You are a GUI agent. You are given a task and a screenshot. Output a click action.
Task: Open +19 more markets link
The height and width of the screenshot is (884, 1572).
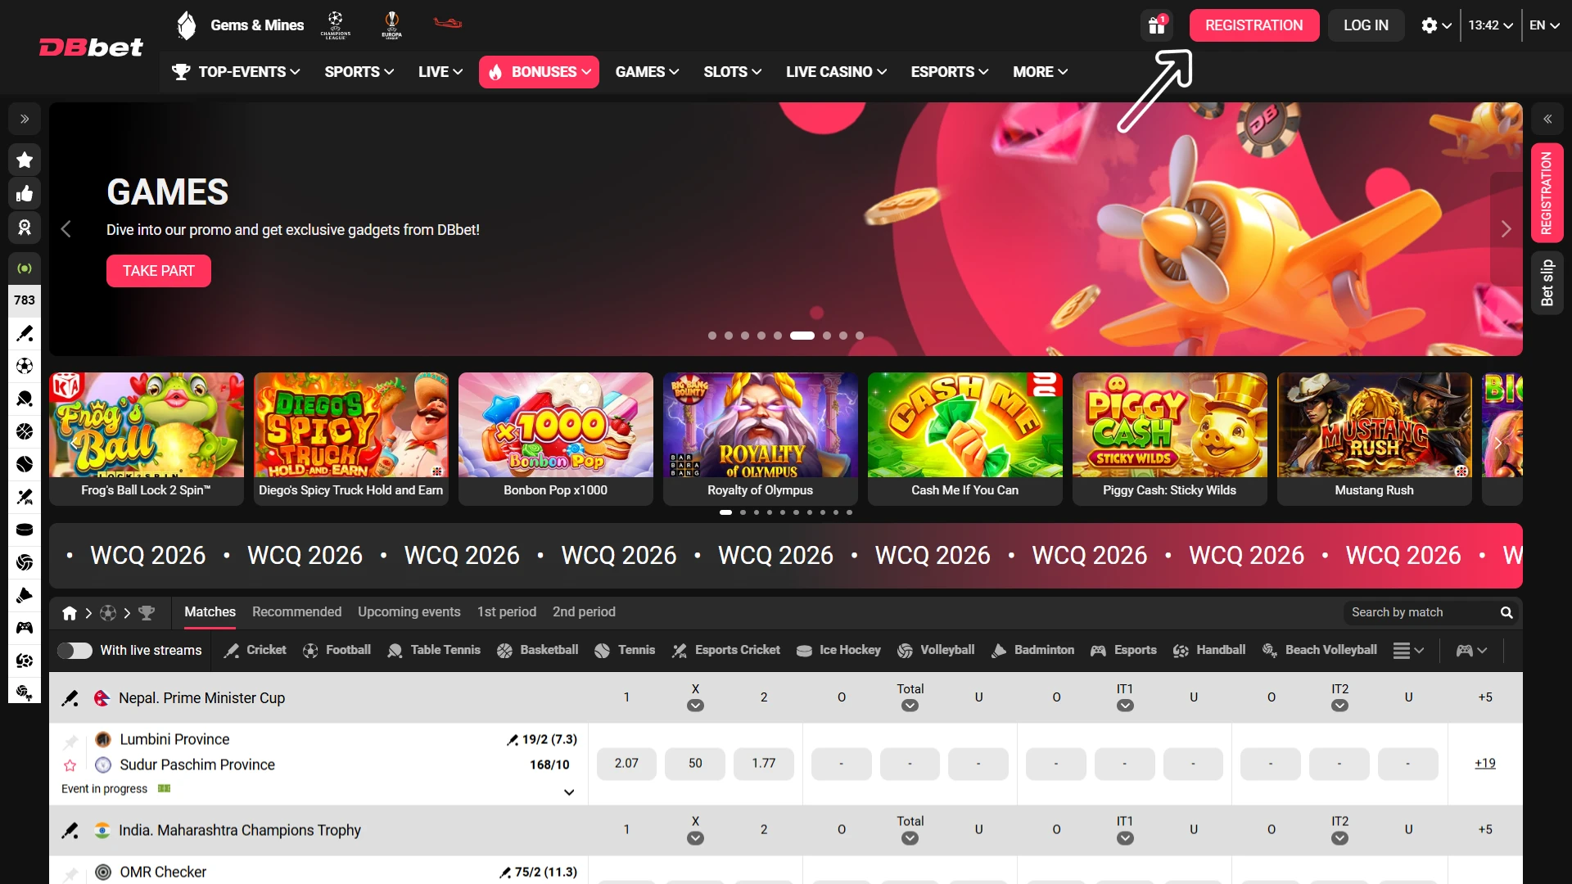click(1485, 764)
